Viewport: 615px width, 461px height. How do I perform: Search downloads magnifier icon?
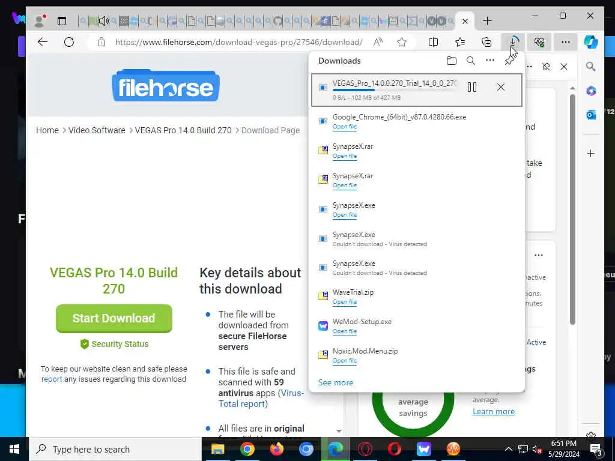471,61
